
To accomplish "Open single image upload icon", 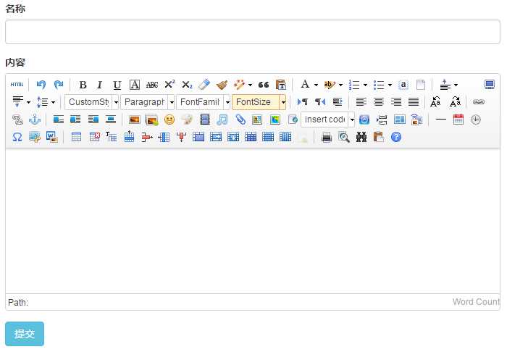I will (x=135, y=120).
